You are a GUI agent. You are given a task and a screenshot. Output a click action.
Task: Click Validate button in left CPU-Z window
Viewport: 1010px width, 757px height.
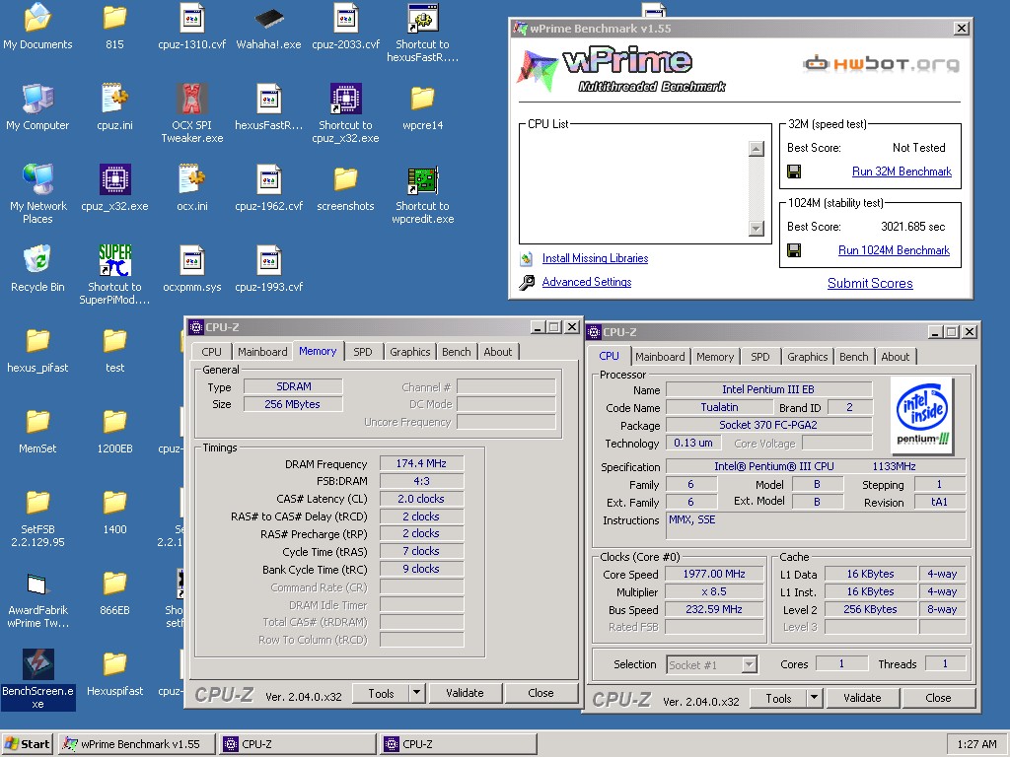(x=465, y=693)
